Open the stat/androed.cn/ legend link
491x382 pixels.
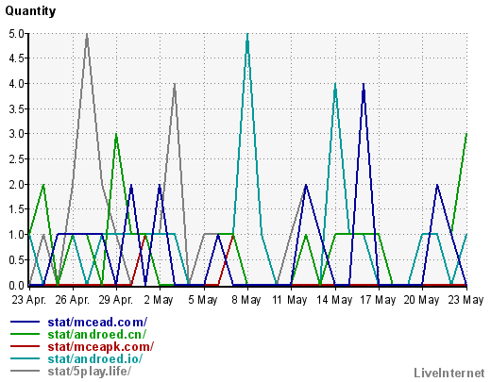tap(96, 334)
